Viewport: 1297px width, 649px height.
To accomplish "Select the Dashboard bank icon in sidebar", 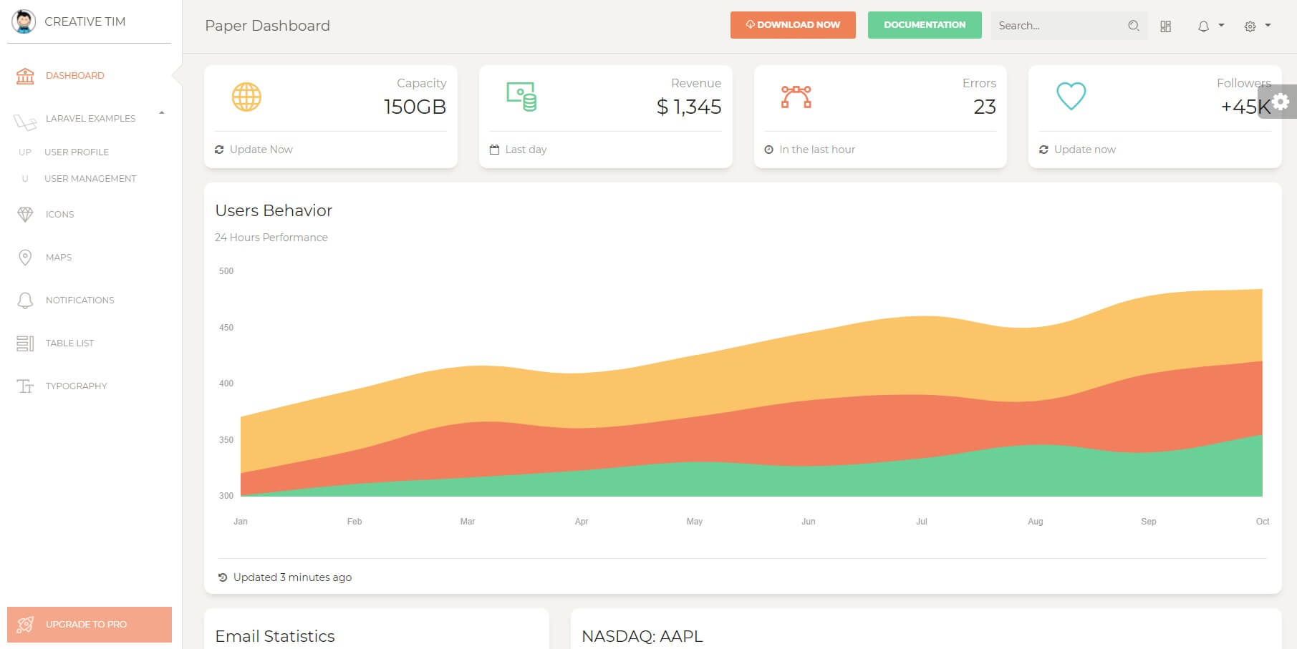I will click(x=25, y=75).
